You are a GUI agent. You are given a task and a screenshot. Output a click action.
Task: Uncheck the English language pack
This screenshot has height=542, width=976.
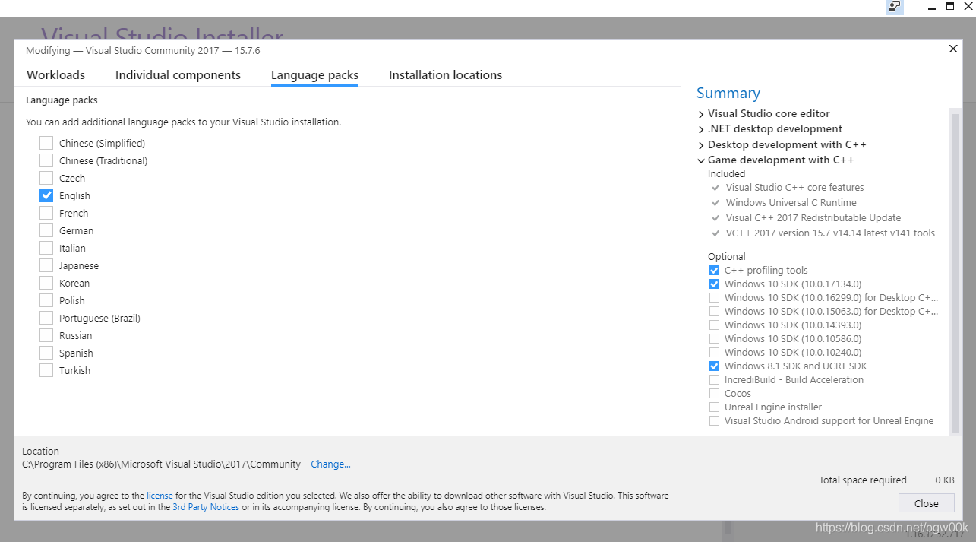(x=46, y=195)
